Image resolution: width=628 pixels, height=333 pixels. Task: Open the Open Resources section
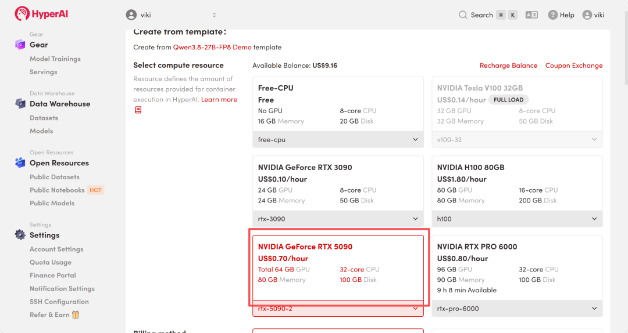pos(59,163)
